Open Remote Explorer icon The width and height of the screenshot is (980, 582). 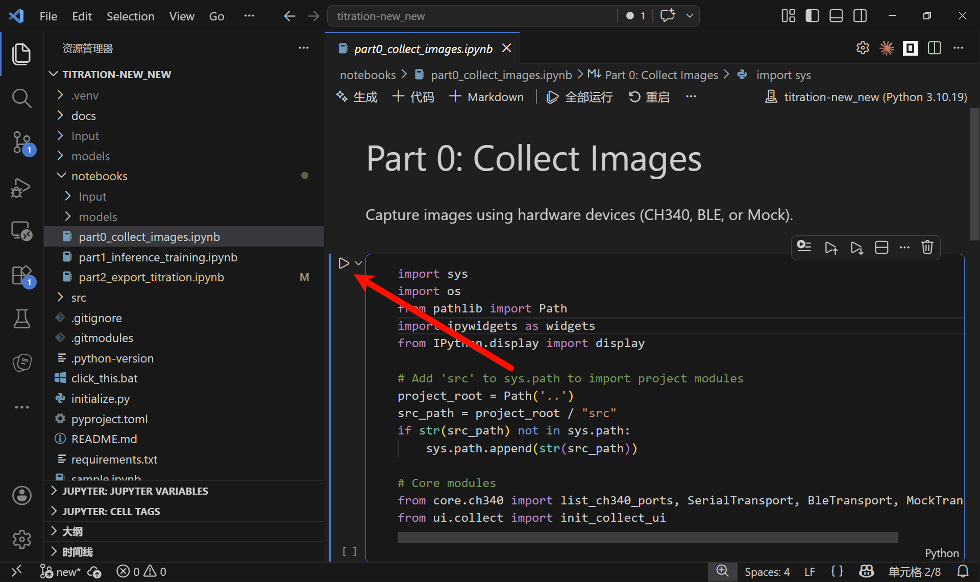click(x=21, y=231)
